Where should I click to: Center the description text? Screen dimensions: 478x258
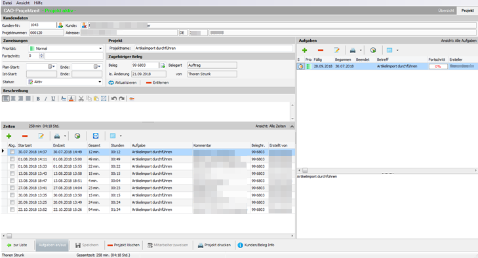point(13,98)
